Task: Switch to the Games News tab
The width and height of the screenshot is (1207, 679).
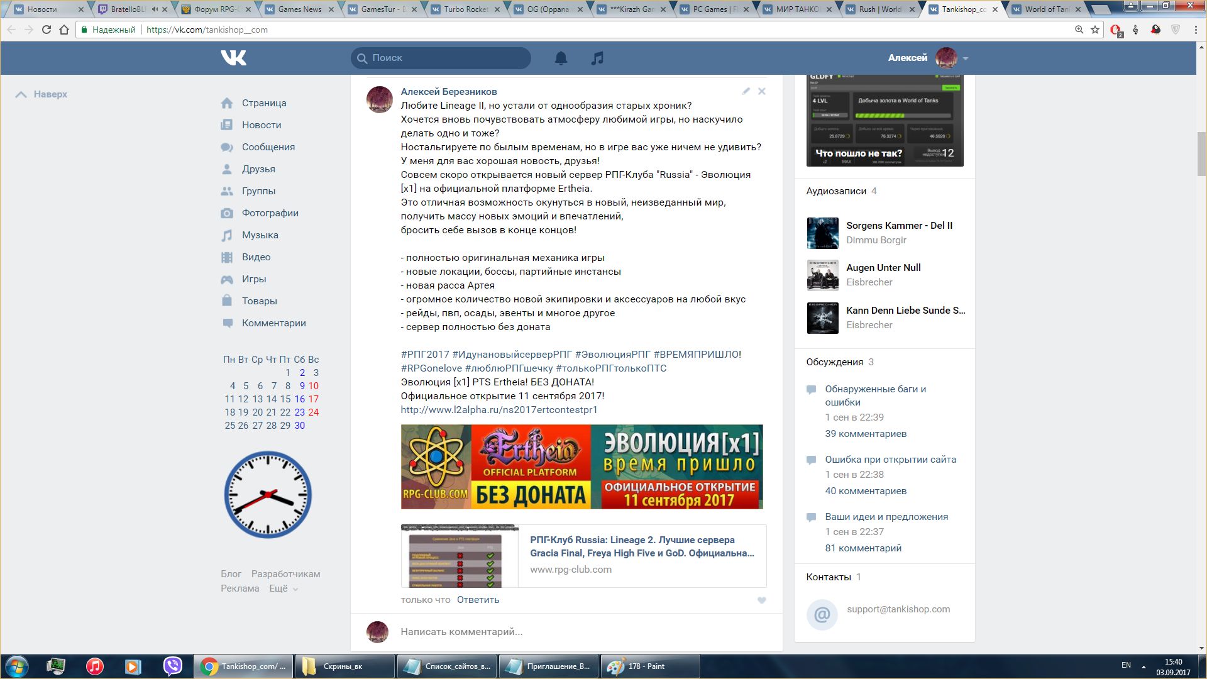Action: [299, 9]
